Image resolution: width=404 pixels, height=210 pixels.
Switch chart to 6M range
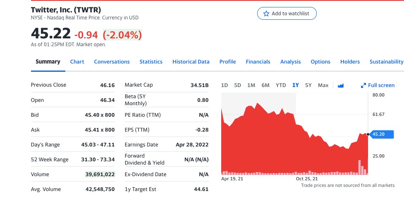pos(265,85)
